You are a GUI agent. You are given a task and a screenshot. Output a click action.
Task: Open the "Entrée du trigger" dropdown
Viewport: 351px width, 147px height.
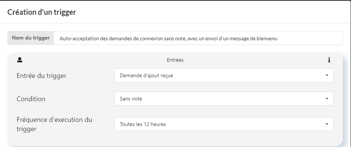pos(224,75)
